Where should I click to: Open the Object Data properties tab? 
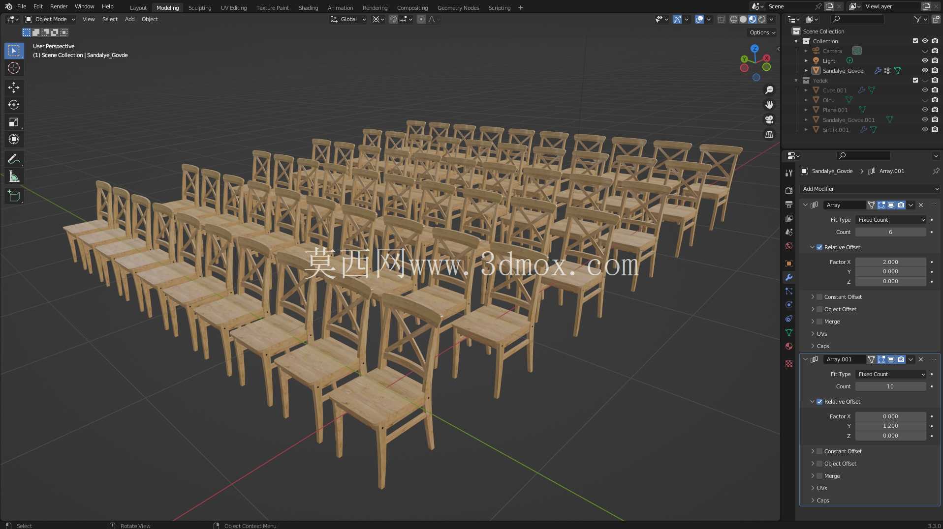(x=789, y=332)
